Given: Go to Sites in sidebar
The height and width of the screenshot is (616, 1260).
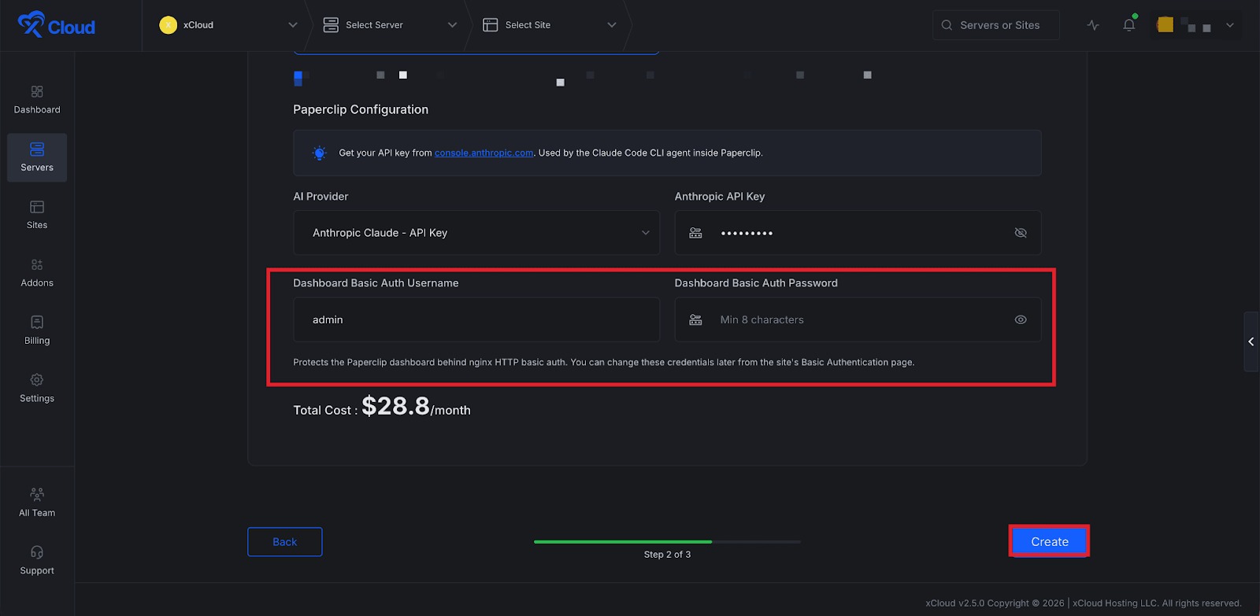Looking at the screenshot, I should click(37, 215).
